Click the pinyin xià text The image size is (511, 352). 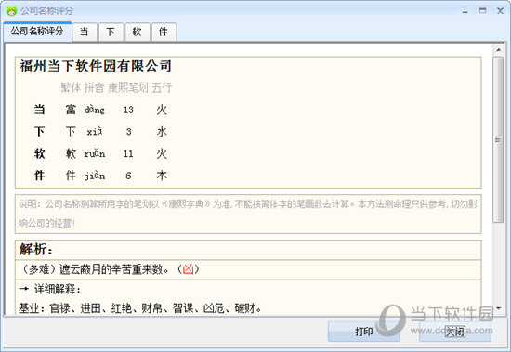95,132
